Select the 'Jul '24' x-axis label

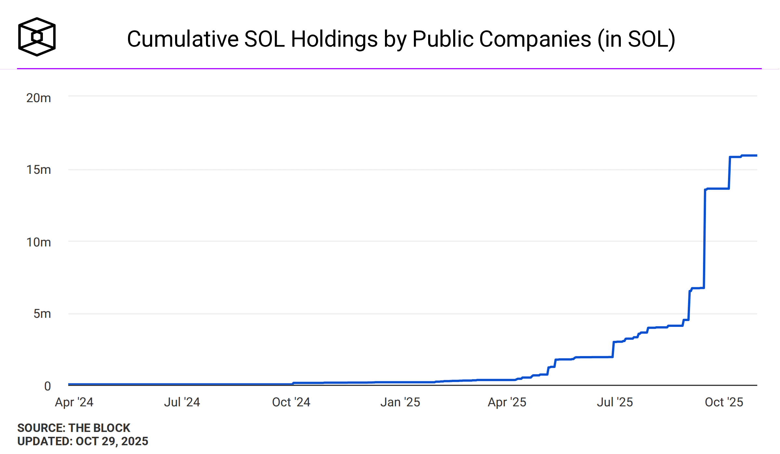tap(182, 402)
